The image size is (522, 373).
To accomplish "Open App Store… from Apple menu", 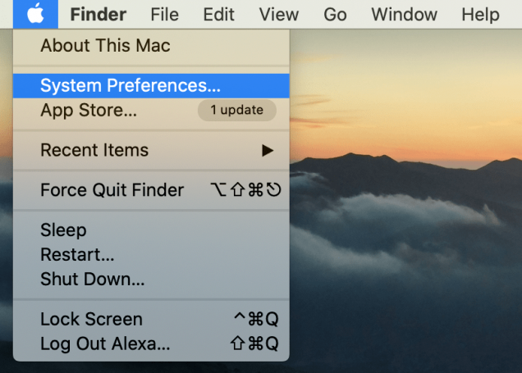I will (x=151, y=110).
